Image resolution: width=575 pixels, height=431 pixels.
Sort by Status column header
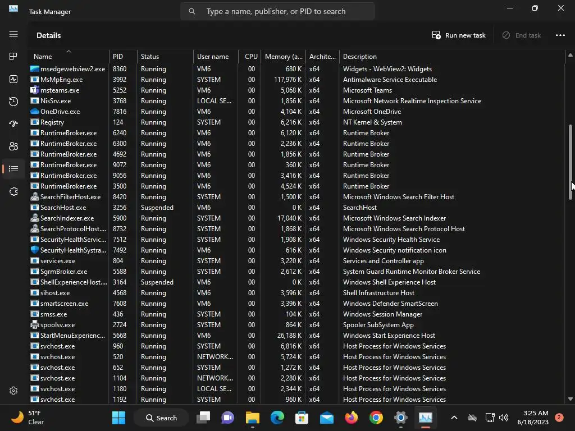coord(165,57)
